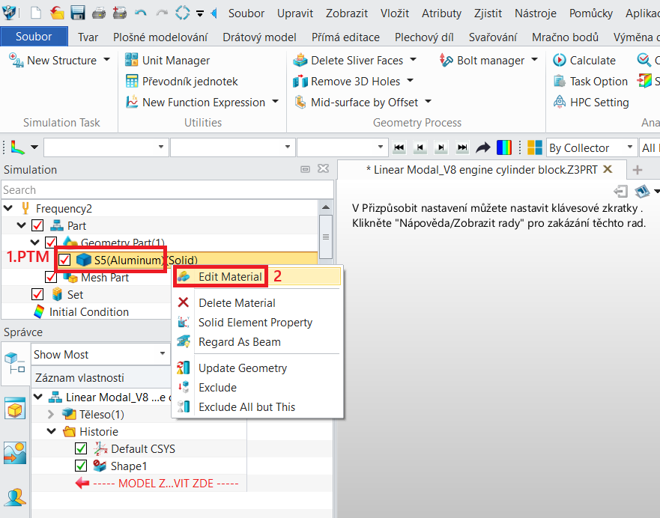The height and width of the screenshot is (518, 660).
Task: Uncheck Default CSYS in Historie
Action: point(81,448)
